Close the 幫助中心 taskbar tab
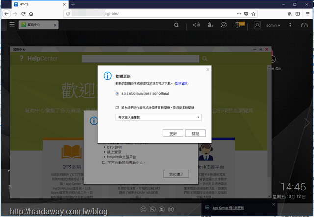314x217 pixels. (x=55, y=25)
